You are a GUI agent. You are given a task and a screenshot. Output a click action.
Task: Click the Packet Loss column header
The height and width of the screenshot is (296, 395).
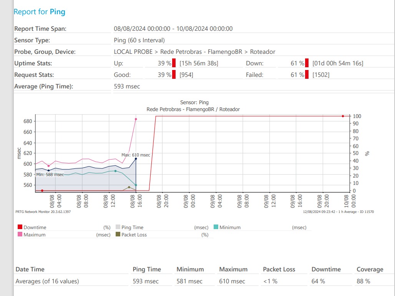279,269
